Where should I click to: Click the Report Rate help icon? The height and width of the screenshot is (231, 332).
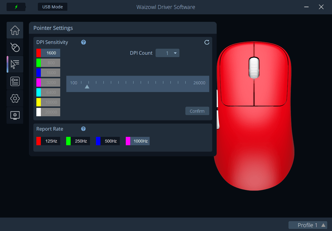83,129
